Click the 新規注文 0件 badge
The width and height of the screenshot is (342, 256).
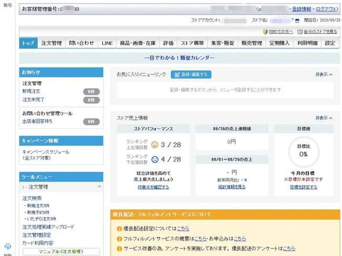pos(91,92)
